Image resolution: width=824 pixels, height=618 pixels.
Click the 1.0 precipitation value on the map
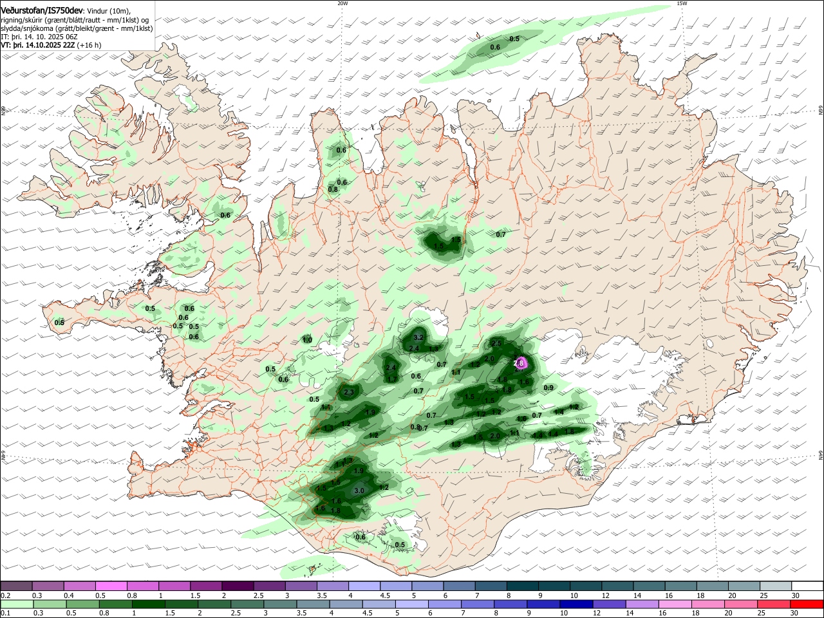pyautogui.click(x=307, y=340)
